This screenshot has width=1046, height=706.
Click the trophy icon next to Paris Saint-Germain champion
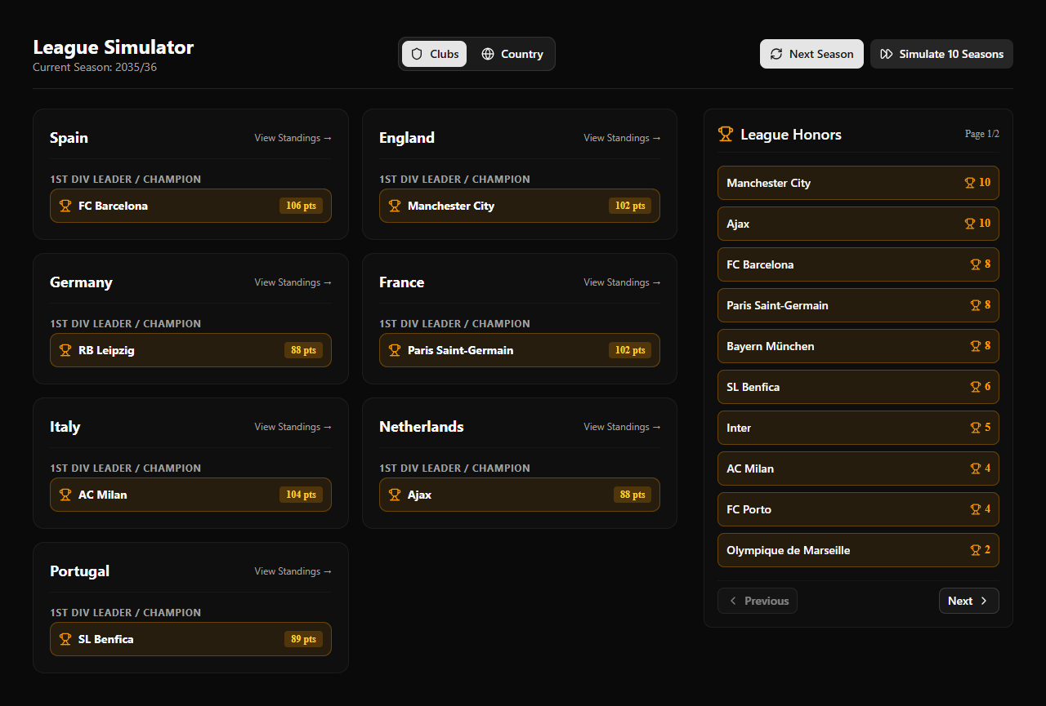tap(395, 350)
